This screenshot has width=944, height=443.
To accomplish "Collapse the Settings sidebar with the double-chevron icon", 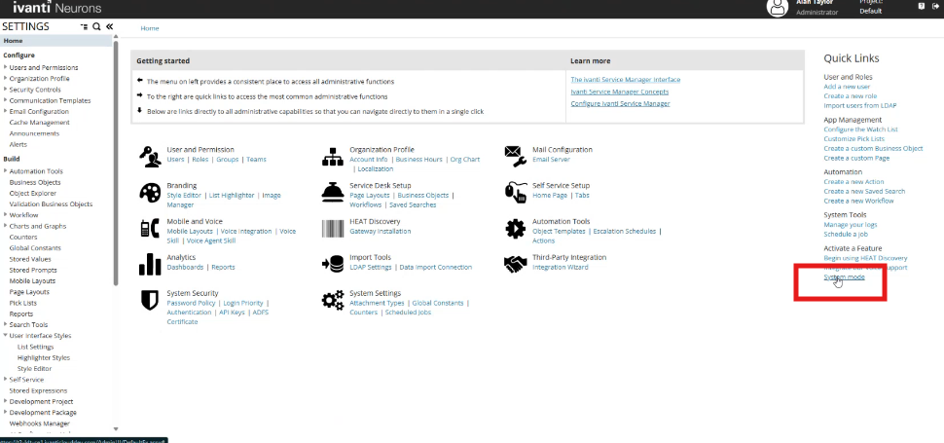I will pos(109,27).
